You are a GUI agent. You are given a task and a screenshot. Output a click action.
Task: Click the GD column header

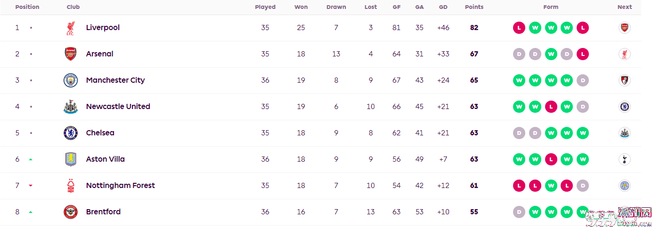pos(443,7)
